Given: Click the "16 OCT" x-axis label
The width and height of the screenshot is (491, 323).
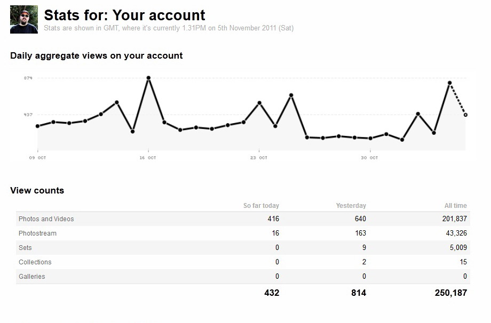Looking at the screenshot, I should 148,158.
